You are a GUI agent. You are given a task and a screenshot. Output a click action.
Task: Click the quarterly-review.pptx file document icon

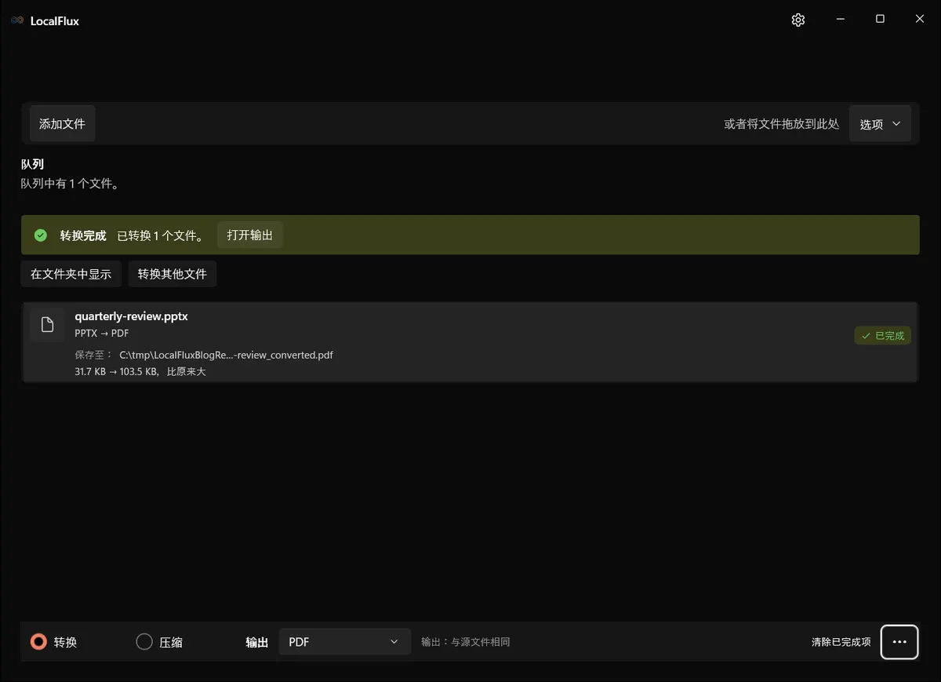47,325
